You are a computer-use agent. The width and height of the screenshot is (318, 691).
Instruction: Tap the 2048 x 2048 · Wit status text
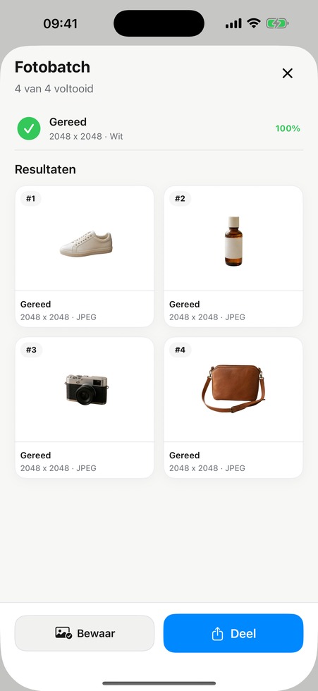coord(86,137)
